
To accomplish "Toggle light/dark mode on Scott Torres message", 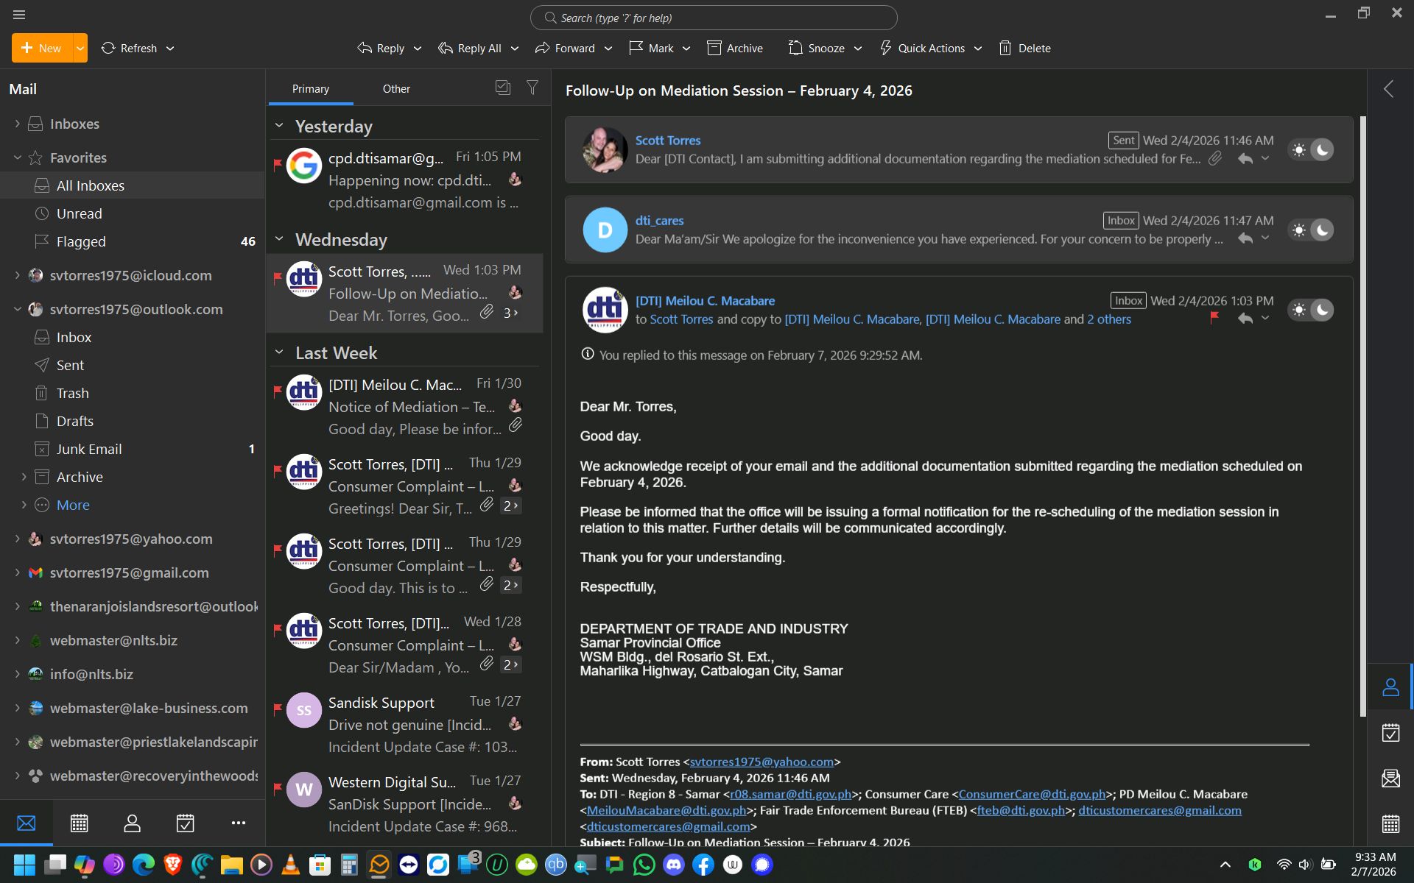I will pyautogui.click(x=1311, y=150).
